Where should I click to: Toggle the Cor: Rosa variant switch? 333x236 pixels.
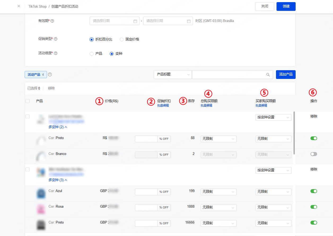pyautogui.click(x=314, y=207)
